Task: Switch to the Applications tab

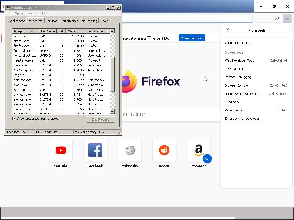Action: coord(17,21)
